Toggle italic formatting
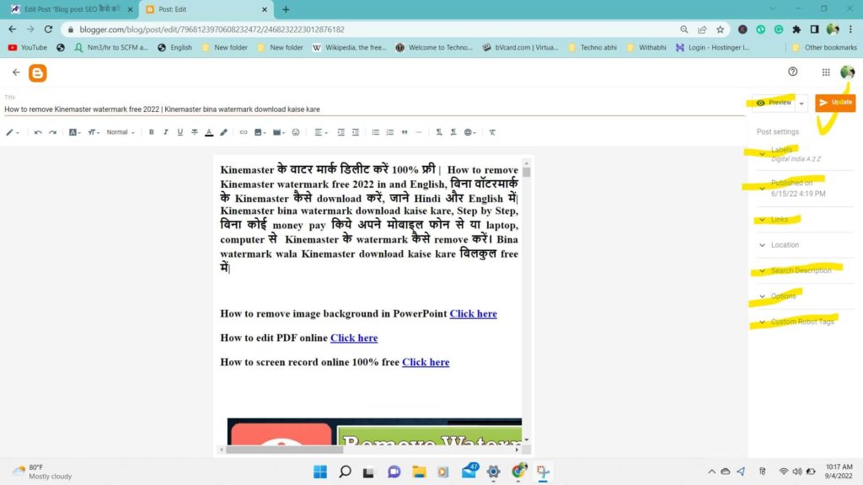This screenshot has width=863, height=485. point(166,132)
